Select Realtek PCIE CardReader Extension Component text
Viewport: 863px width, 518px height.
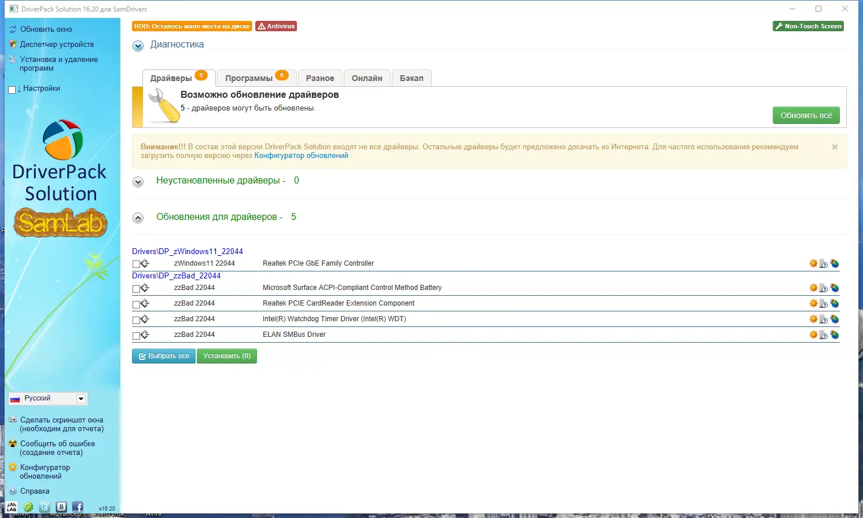click(339, 303)
